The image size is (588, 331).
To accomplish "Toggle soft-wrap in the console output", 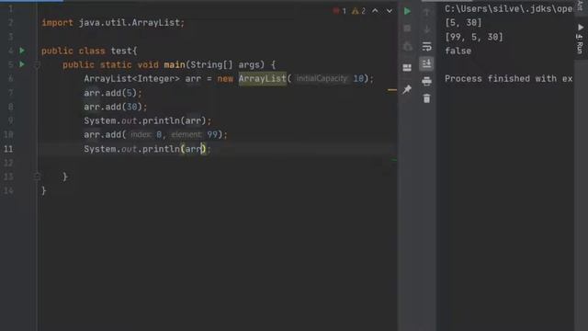I will click(426, 47).
